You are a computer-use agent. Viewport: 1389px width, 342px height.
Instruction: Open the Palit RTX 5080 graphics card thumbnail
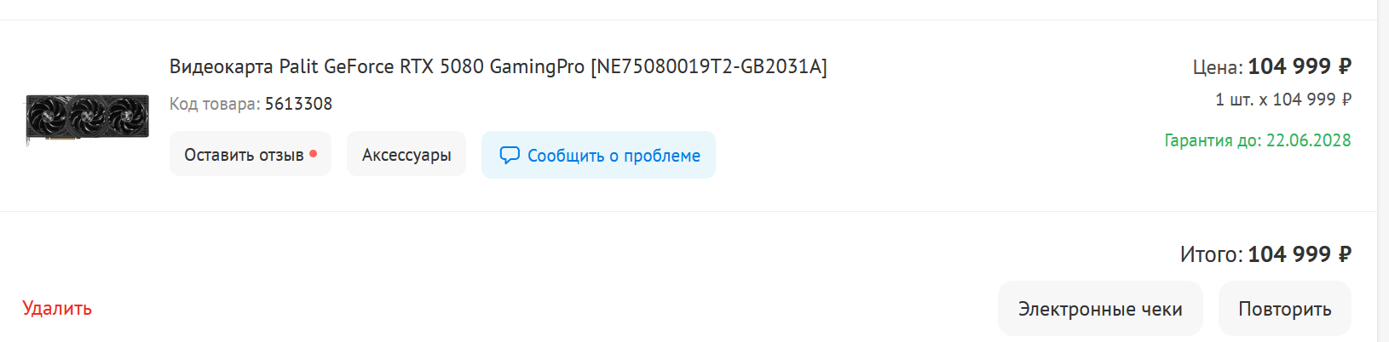pyautogui.click(x=87, y=117)
